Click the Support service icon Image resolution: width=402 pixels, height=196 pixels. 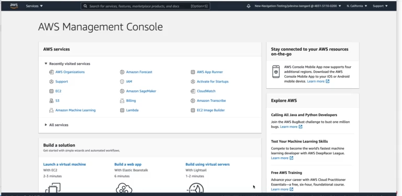tap(51, 82)
